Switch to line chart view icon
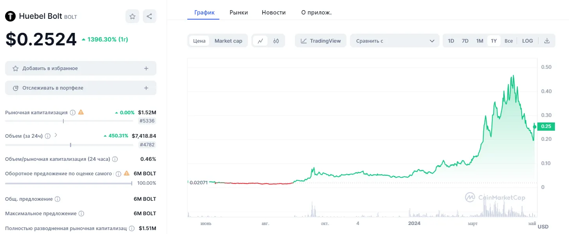This screenshot has width=569, height=234. [260, 41]
